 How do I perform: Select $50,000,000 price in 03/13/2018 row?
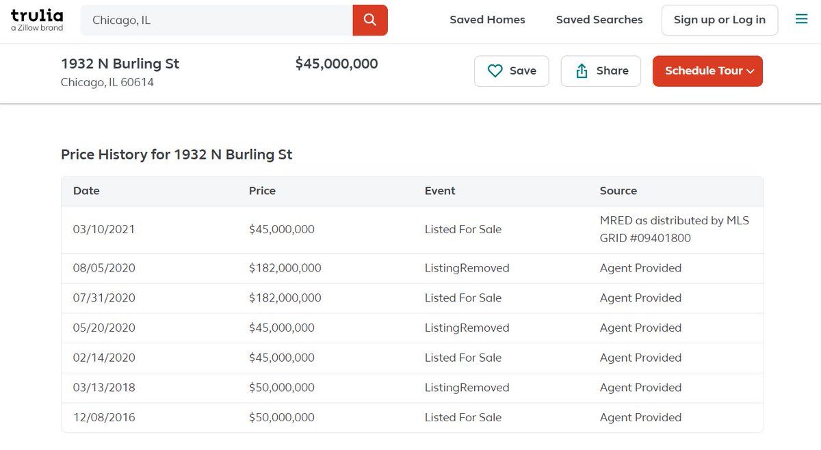[282, 388]
